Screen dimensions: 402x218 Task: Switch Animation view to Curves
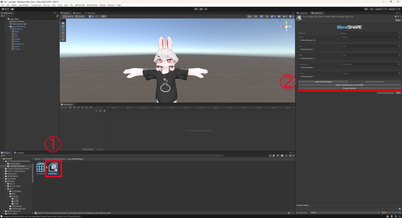click(100, 150)
